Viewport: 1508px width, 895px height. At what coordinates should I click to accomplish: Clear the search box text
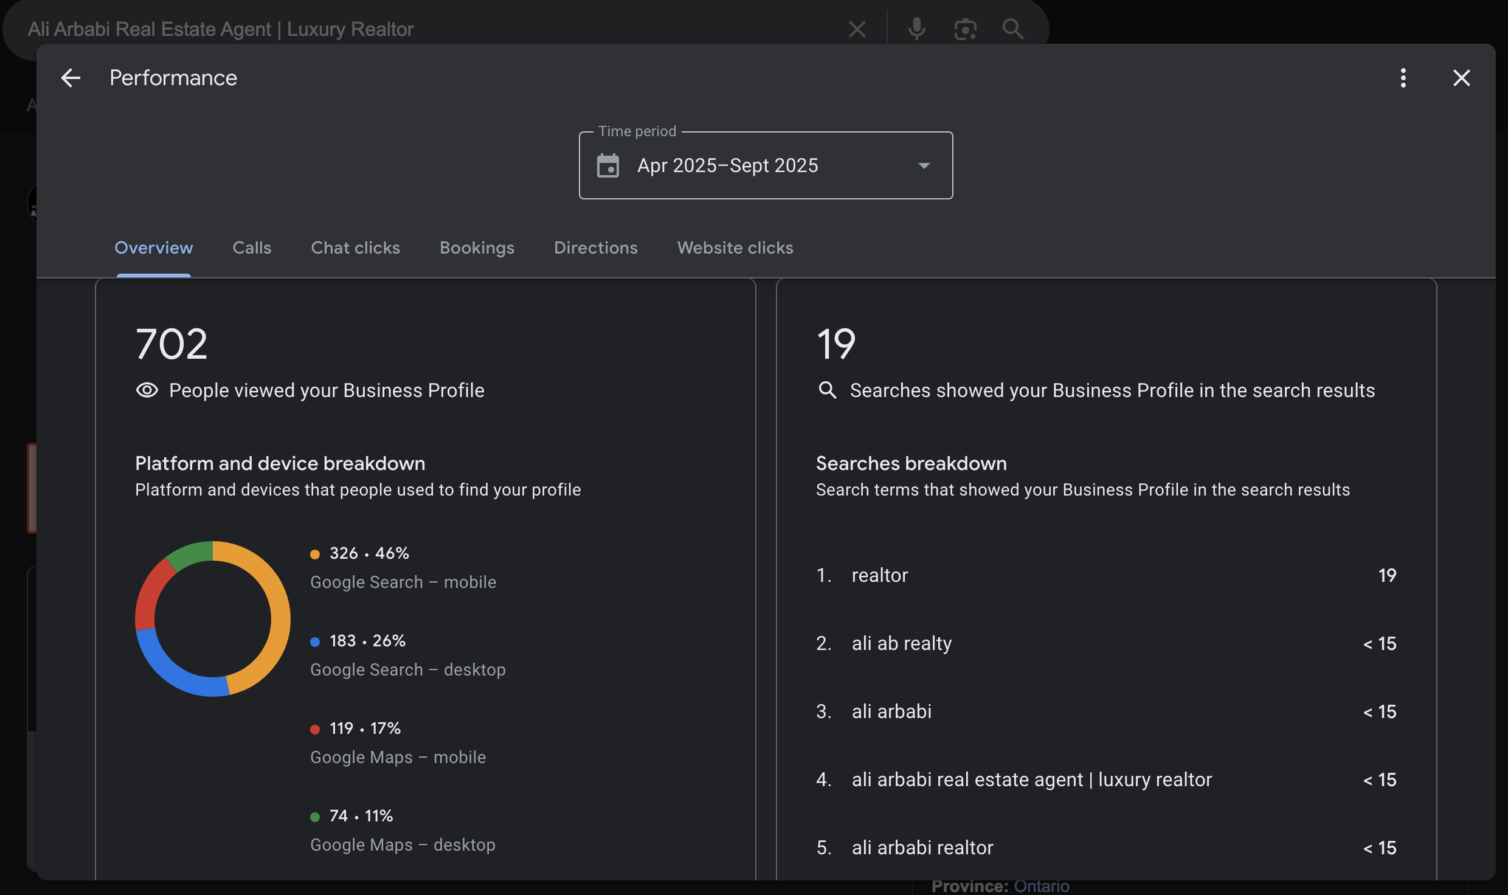(857, 29)
